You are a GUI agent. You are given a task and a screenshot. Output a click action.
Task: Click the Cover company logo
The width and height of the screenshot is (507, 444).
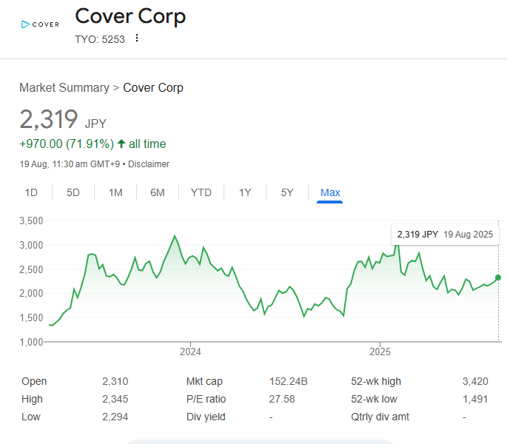pos(40,24)
